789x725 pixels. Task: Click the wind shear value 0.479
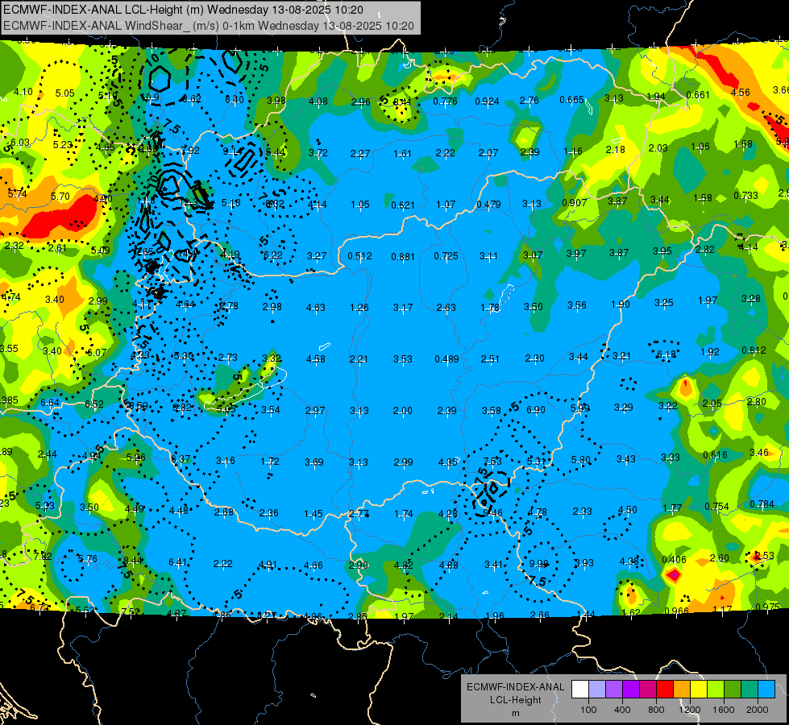[488, 205]
